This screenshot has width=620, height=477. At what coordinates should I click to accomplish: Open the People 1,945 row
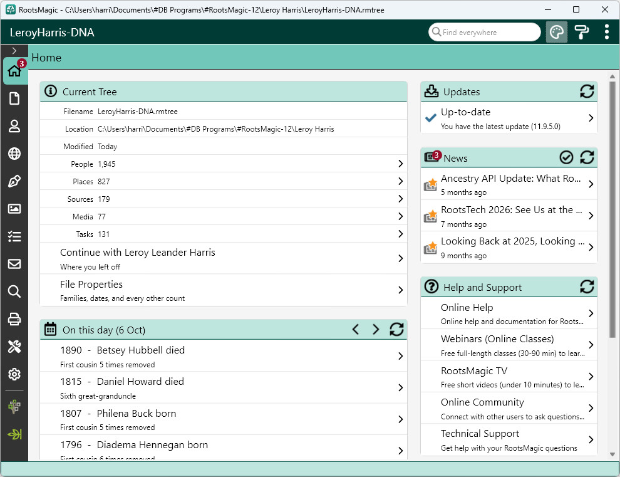click(x=224, y=164)
